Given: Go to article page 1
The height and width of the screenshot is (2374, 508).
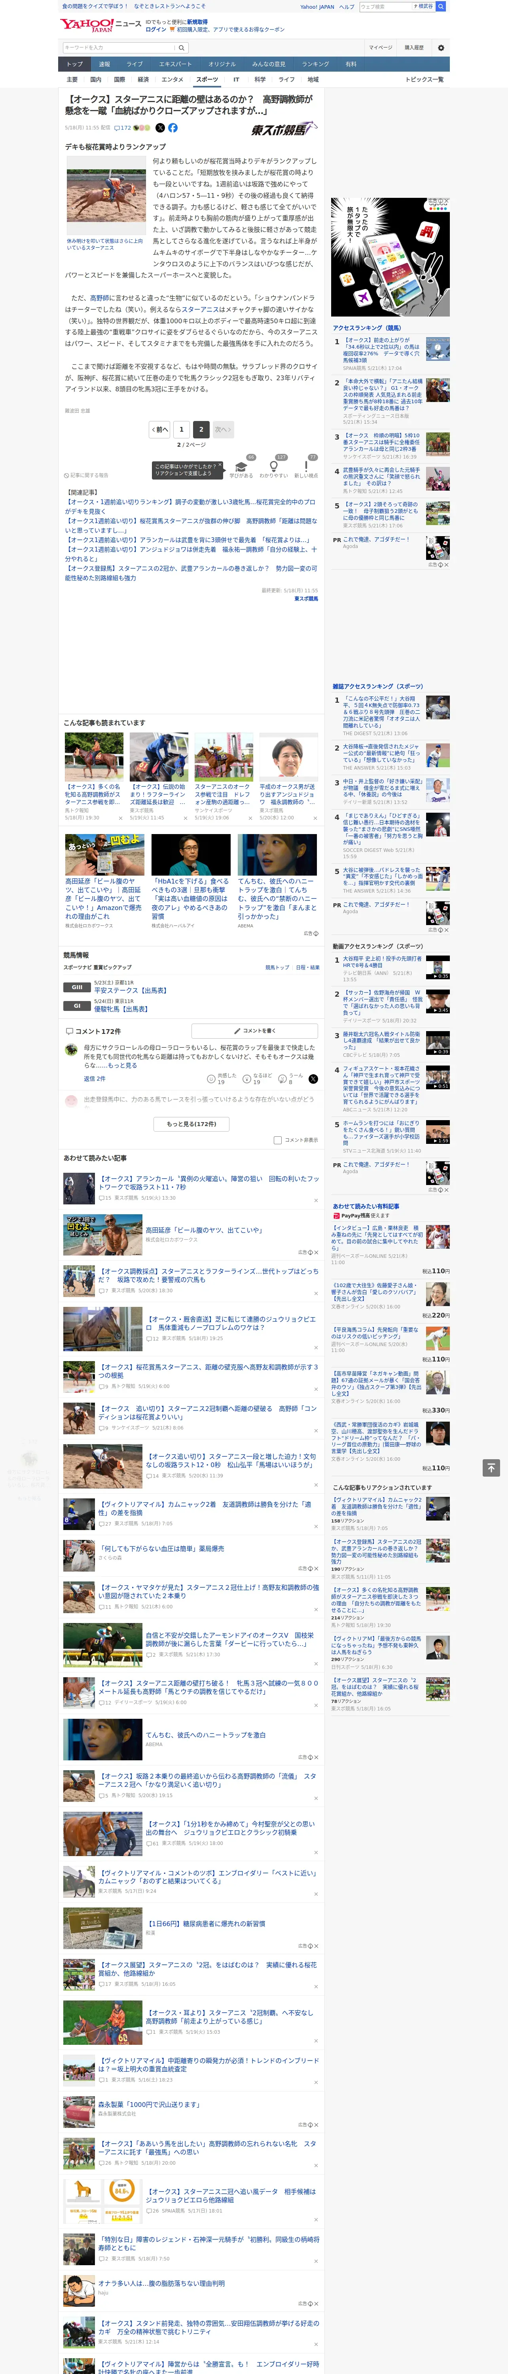Looking at the screenshot, I should (x=182, y=429).
